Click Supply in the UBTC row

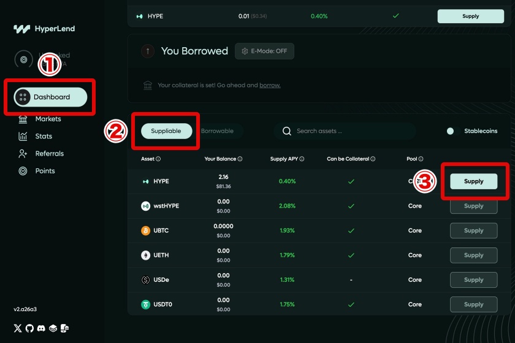click(473, 231)
